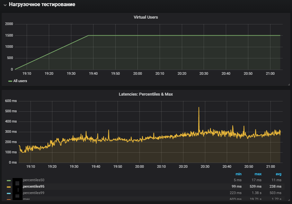This screenshot has width=292, height=204.
Task: Sort legend by avg column header
Action: tap(279, 174)
